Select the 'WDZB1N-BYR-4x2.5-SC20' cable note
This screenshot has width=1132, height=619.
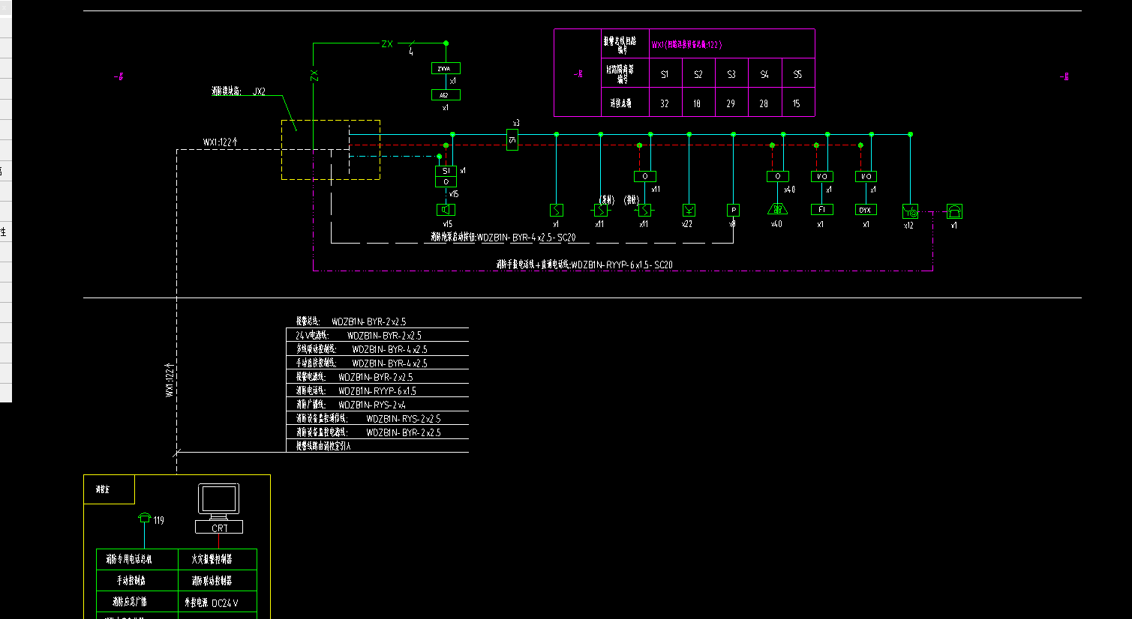tap(503, 238)
